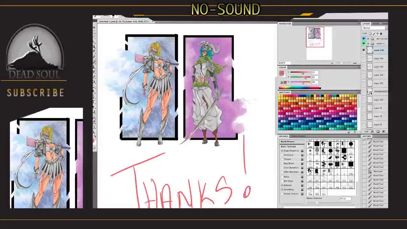Enable the Dual Brush checkbox
Image resolution: width=407 pixels, height=229 pixels.
pos(282,163)
